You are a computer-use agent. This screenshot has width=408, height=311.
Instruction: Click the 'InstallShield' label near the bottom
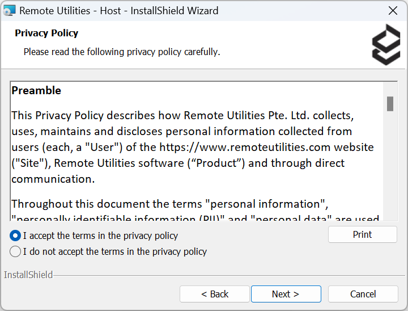(x=28, y=275)
